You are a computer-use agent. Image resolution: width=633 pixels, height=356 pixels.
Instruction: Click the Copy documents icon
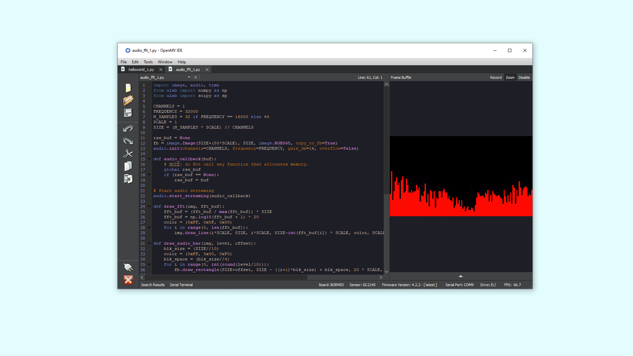[x=128, y=166]
